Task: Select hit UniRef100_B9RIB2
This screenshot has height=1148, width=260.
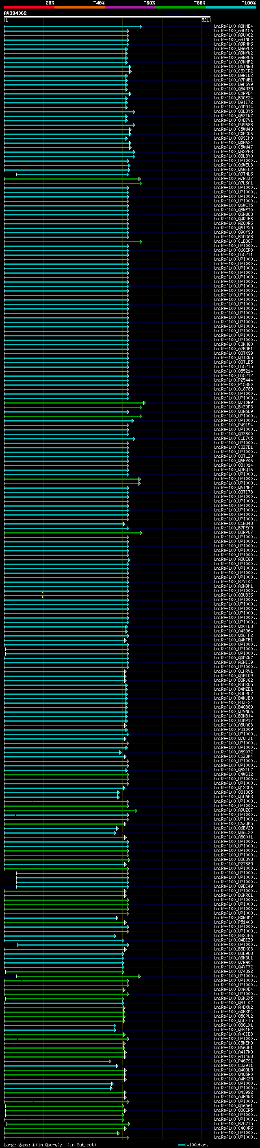Action: point(233,75)
